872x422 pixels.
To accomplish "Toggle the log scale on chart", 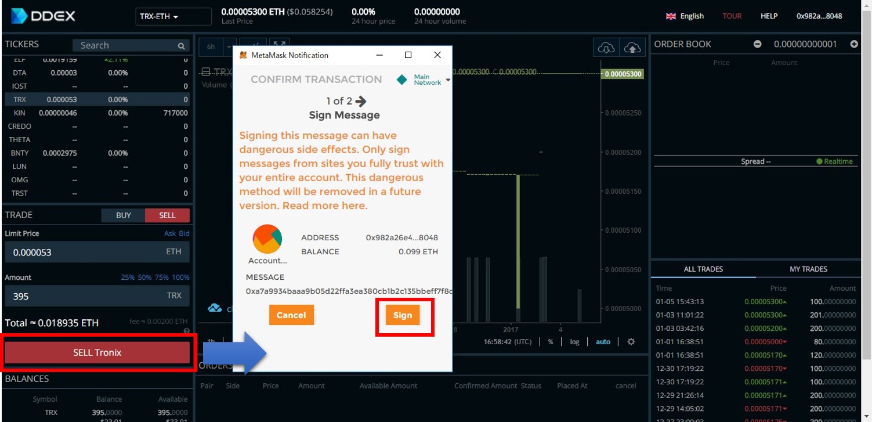I will point(574,342).
